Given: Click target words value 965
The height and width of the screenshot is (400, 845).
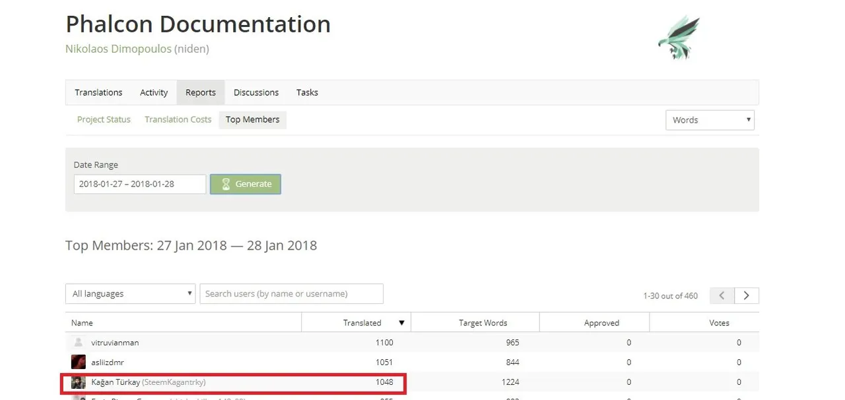Looking at the screenshot, I should tap(513, 343).
